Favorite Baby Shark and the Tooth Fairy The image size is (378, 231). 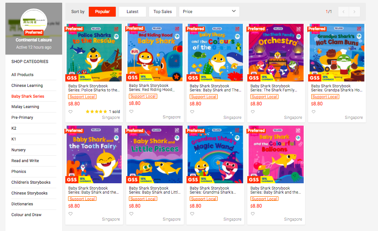[x=70, y=213]
